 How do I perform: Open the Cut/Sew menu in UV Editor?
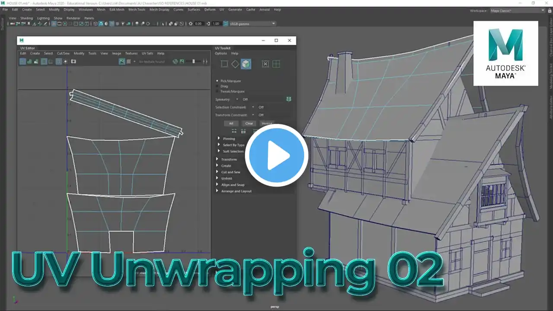click(x=63, y=54)
